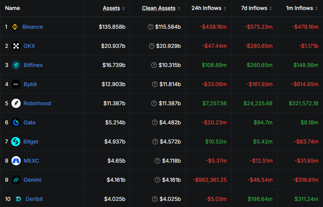The image size is (323, 207).
Task: Click sort arrows next to 24h Inflows header
Action: point(225,9)
